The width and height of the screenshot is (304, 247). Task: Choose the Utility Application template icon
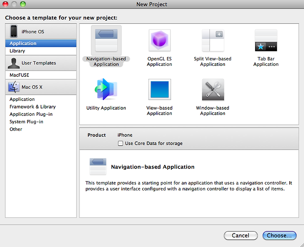point(106,90)
